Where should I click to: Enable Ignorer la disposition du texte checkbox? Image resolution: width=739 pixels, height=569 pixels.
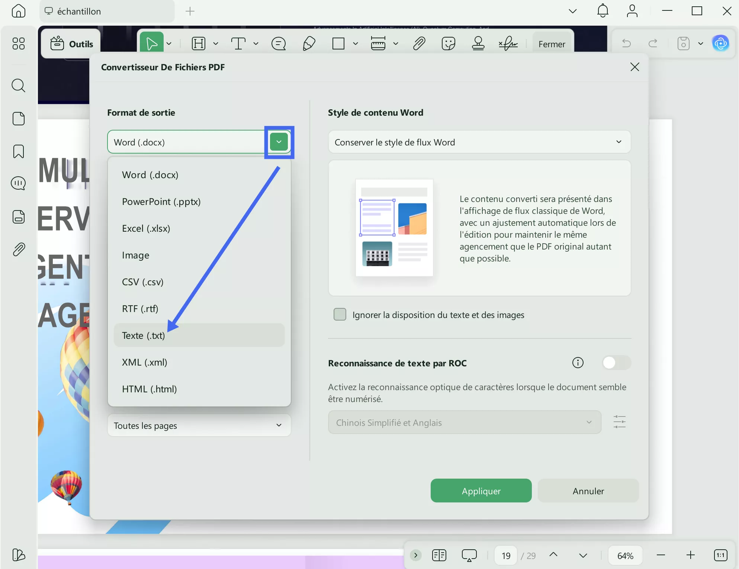tap(340, 314)
